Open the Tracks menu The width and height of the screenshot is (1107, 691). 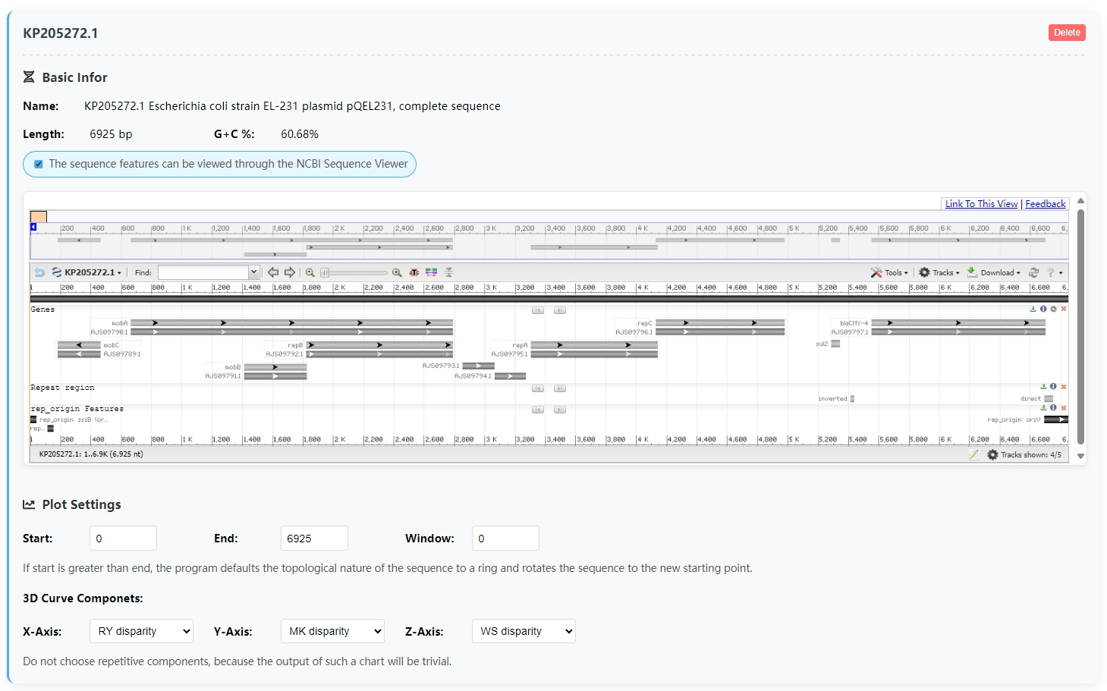tap(939, 272)
